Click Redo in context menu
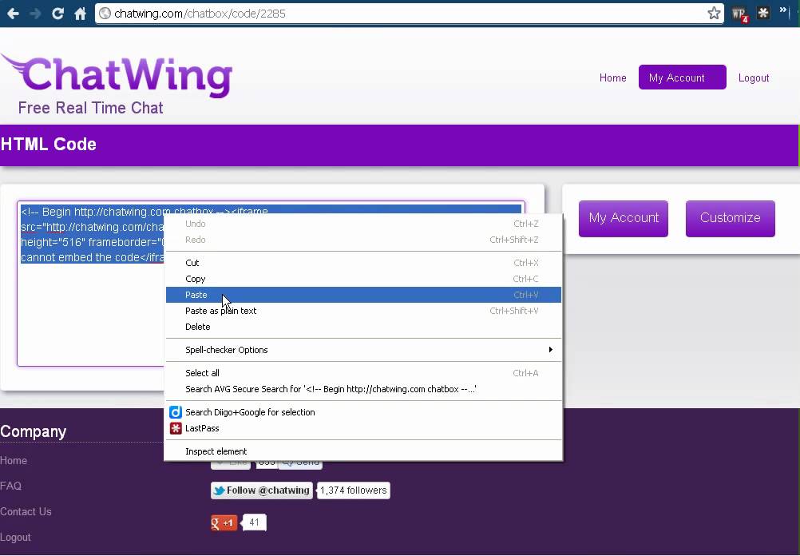The image size is (800, 556). pos(363,240)
